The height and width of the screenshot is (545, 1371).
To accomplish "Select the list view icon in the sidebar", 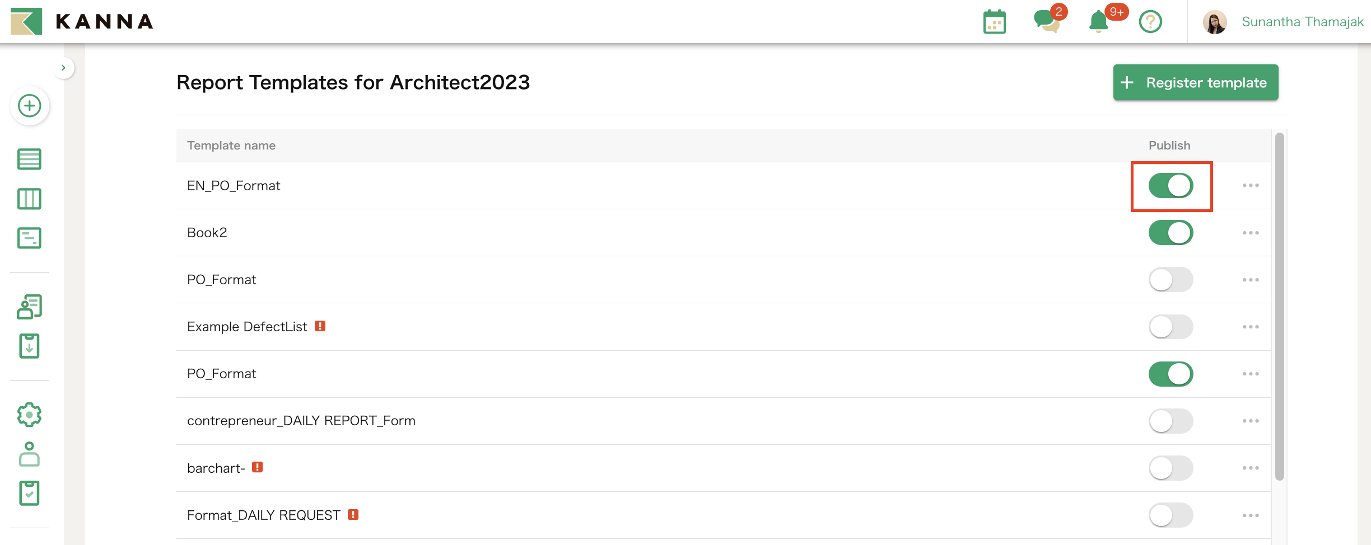I will click(29, 159).
